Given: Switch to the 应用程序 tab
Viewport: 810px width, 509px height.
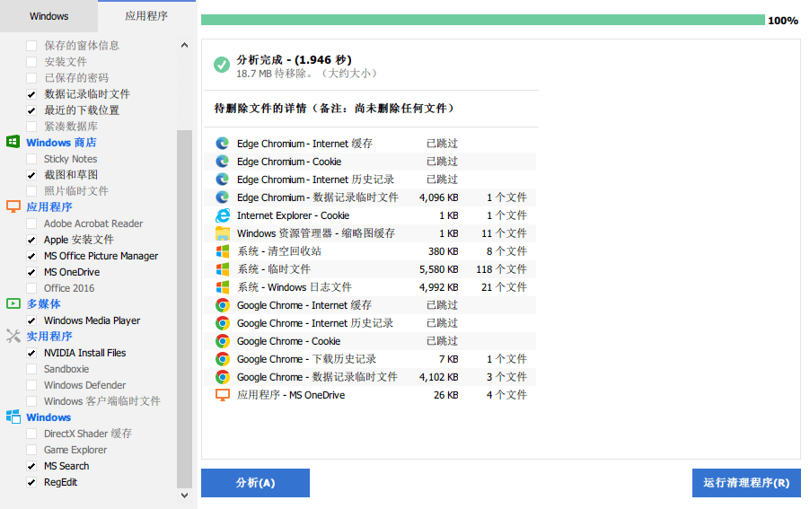Looking at the screenshot, I should click(146, 16).
